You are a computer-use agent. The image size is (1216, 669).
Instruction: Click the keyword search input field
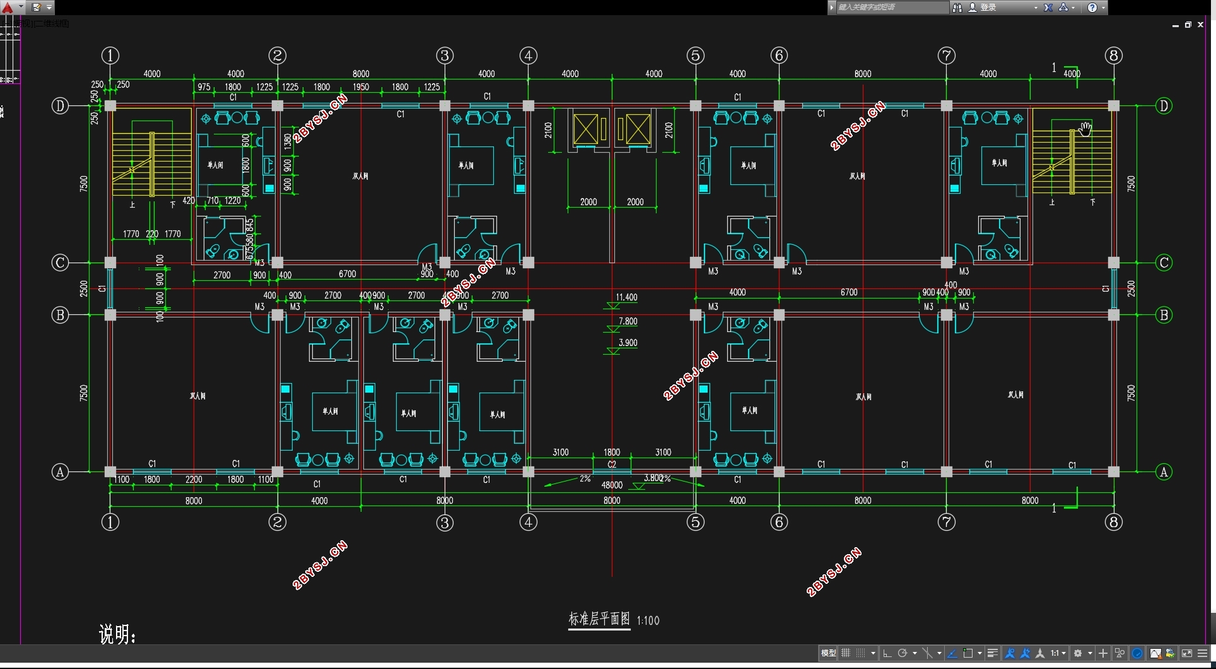coord(892,7)
